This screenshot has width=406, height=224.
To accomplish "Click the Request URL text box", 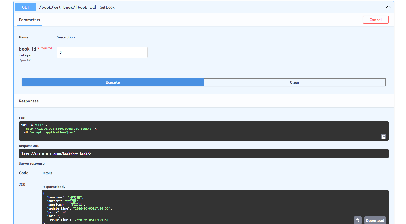I will pyautogui.click(x=204, y=154).
